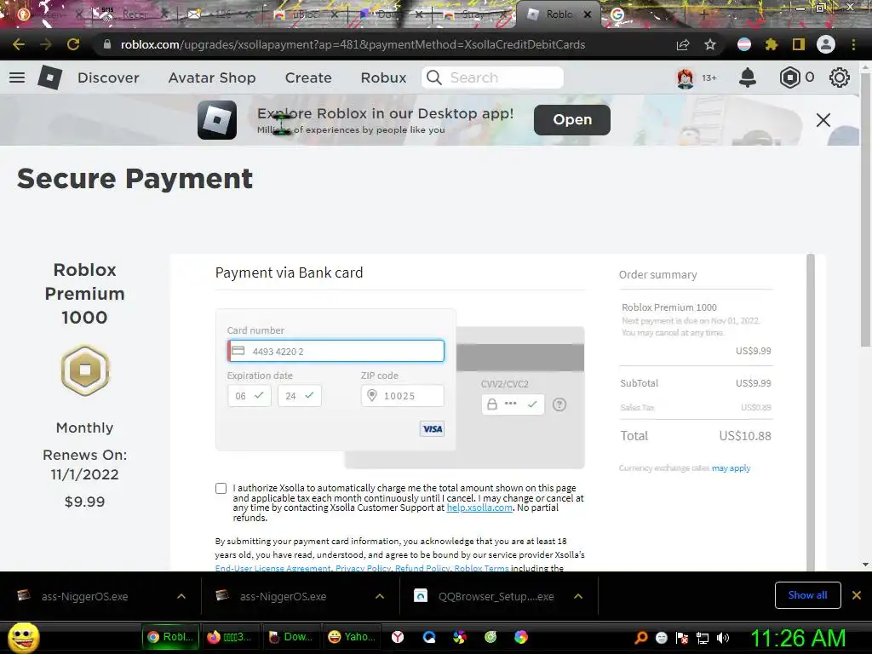The image size is (872, 654).
Task: Follow the 'may apply' exchange rates link
Action: [x=731, y=468]
